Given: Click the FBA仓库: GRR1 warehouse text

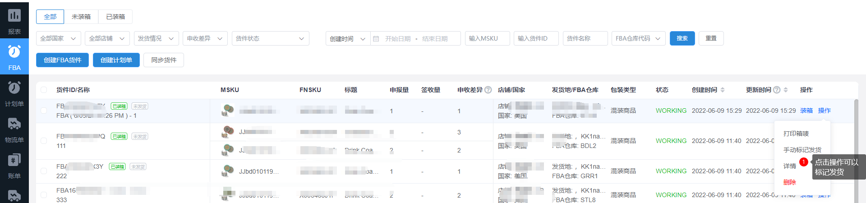Looking at the screenshot, I should click(x=575, y=176).
